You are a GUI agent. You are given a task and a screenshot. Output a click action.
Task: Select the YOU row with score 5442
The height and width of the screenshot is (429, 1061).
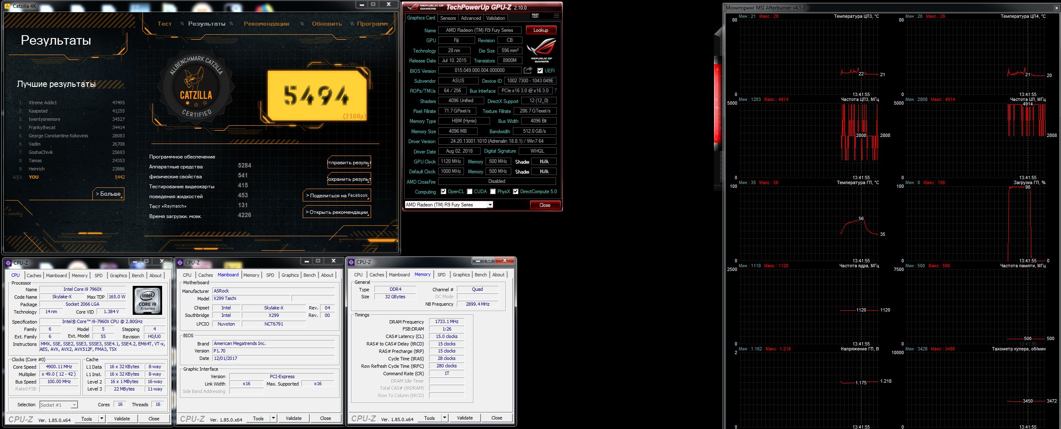pos(70,177)
